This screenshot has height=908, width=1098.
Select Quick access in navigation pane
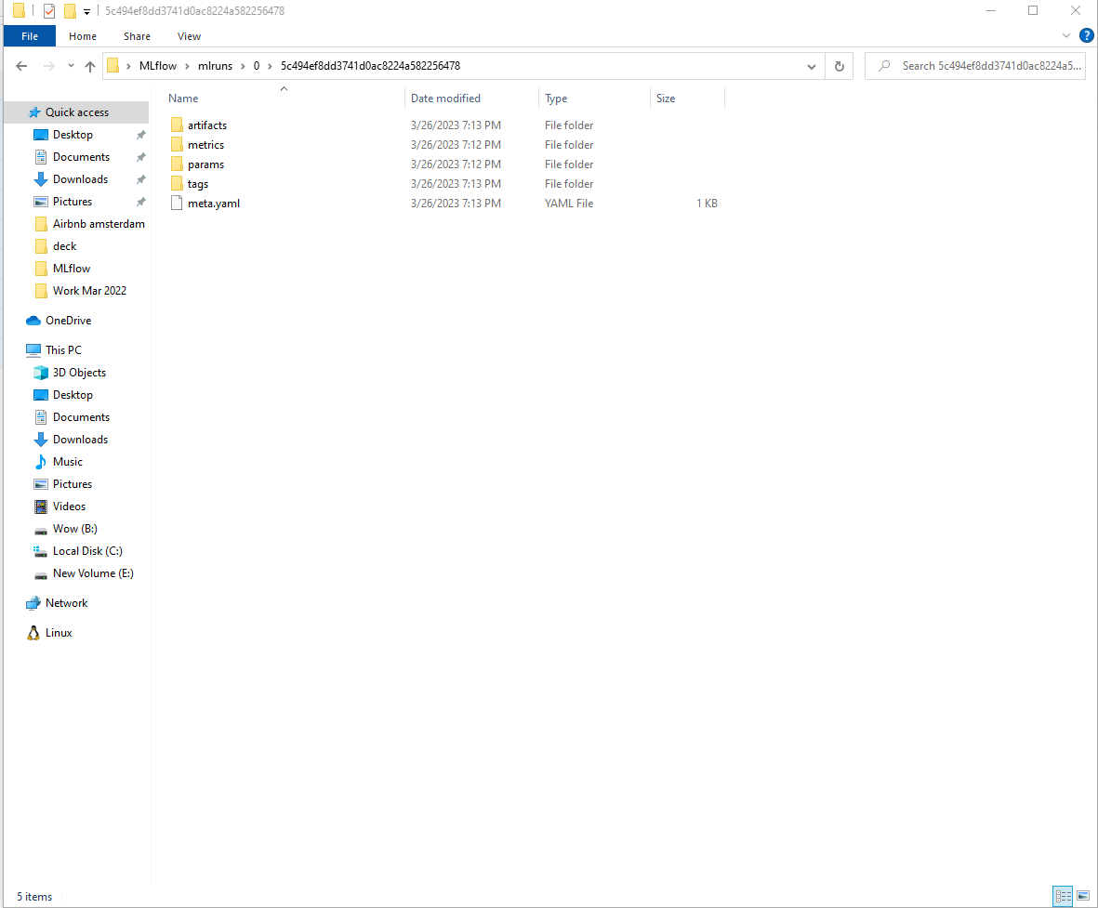pyautogui.click(x=76, y=112)
